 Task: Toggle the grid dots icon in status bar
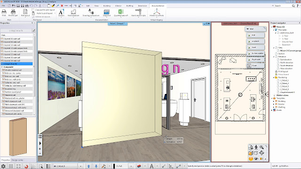[11, 166]
